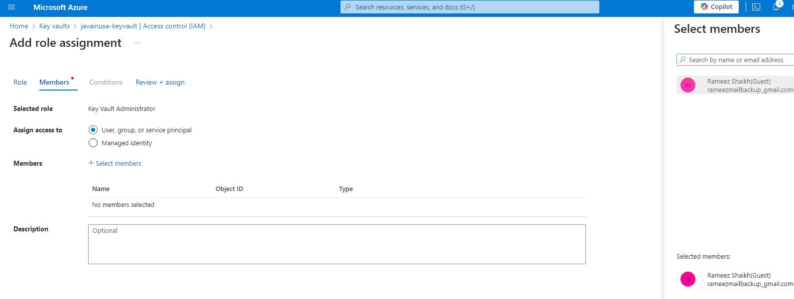The width and height of the screenshot is (794, 299).
Task: Select the Managed identity radio option
Action: coord(93,143)
